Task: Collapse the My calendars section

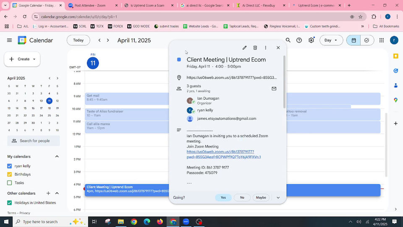Action: point(57,156)
